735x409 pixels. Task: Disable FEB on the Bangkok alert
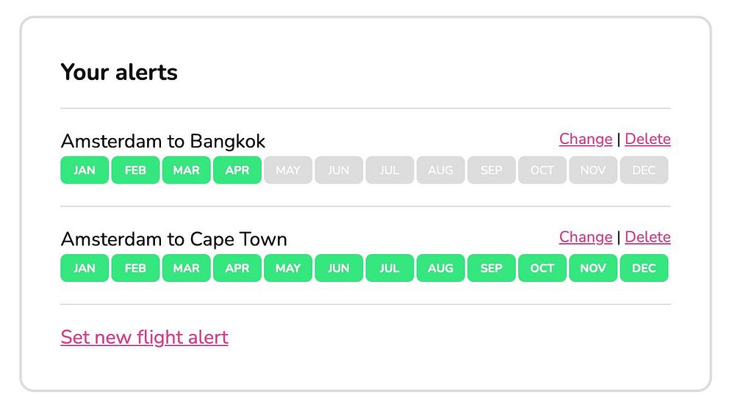click(135, 170)
